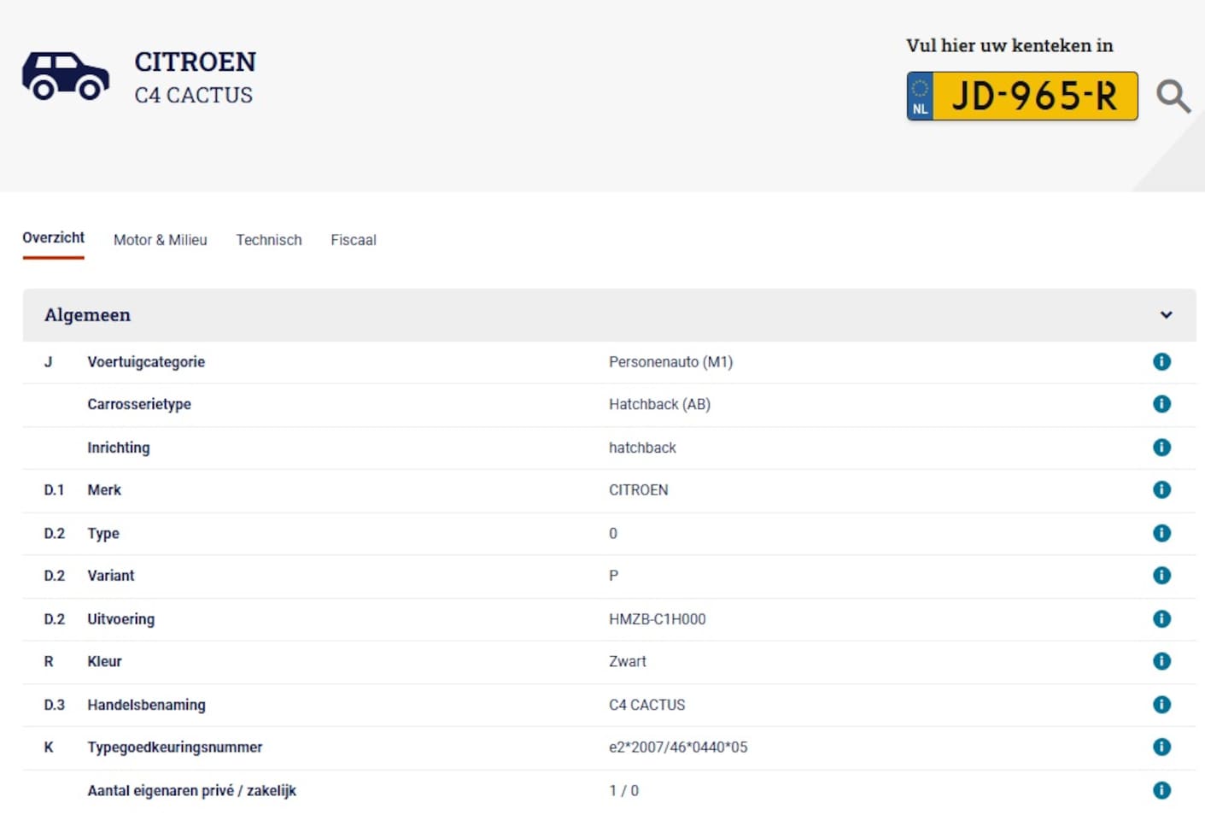Click the owners value '1 / 0'
This screenshot has height=820, width=1205.
coord(623,791)
